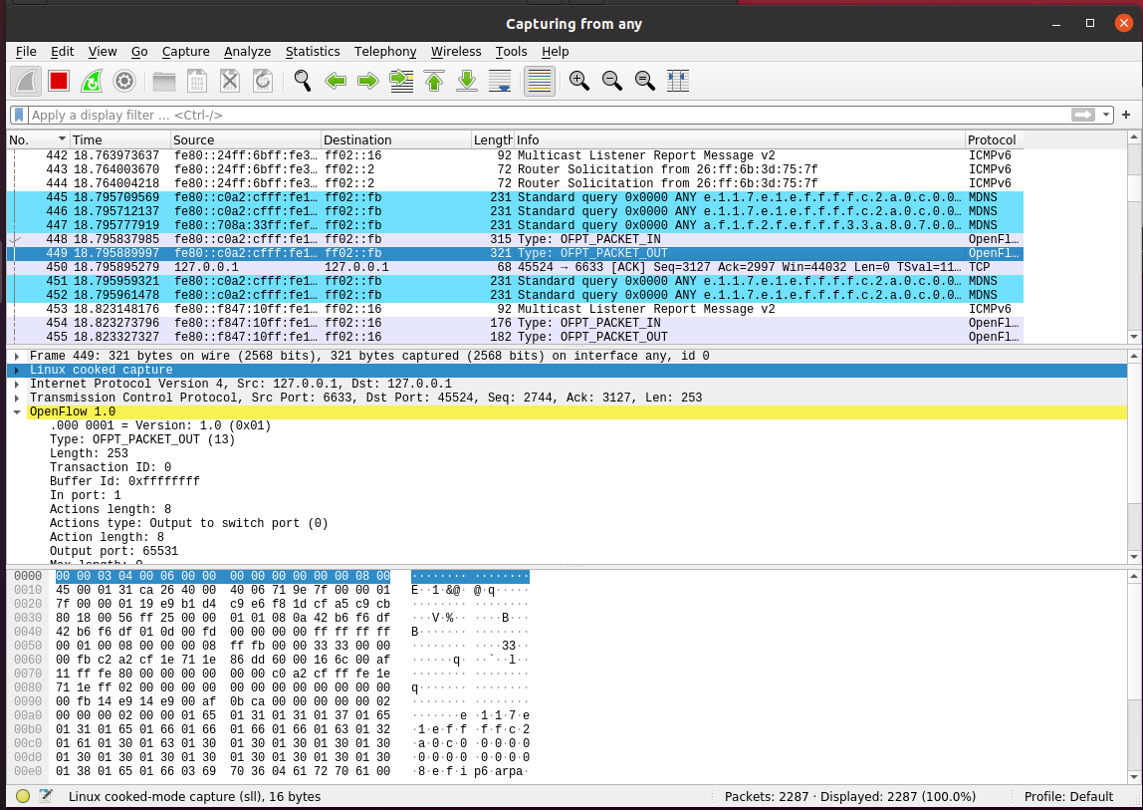
Task: Toggle auto-scroll during live capture
Action: (x=501, y=81)
